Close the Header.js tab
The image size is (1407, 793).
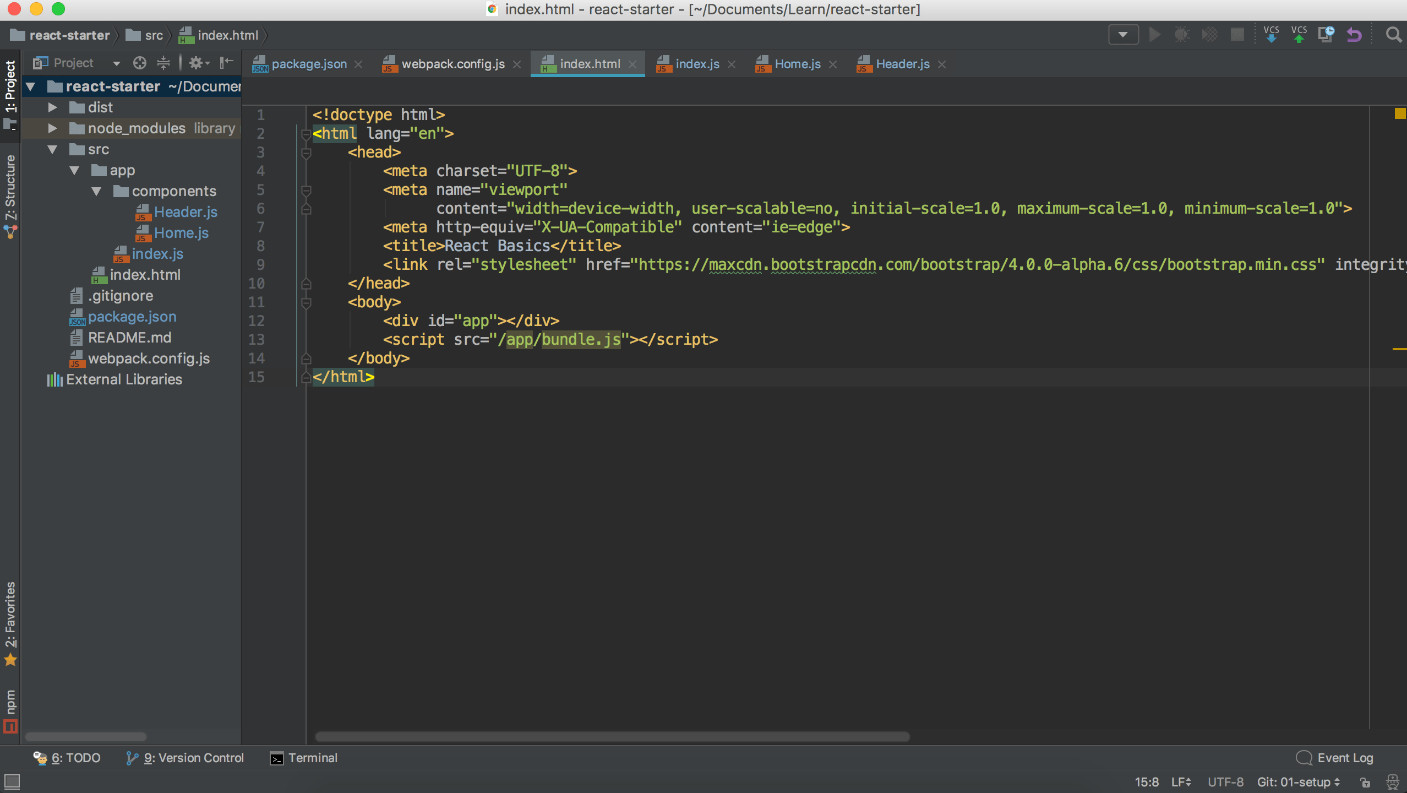pos(942,64)
